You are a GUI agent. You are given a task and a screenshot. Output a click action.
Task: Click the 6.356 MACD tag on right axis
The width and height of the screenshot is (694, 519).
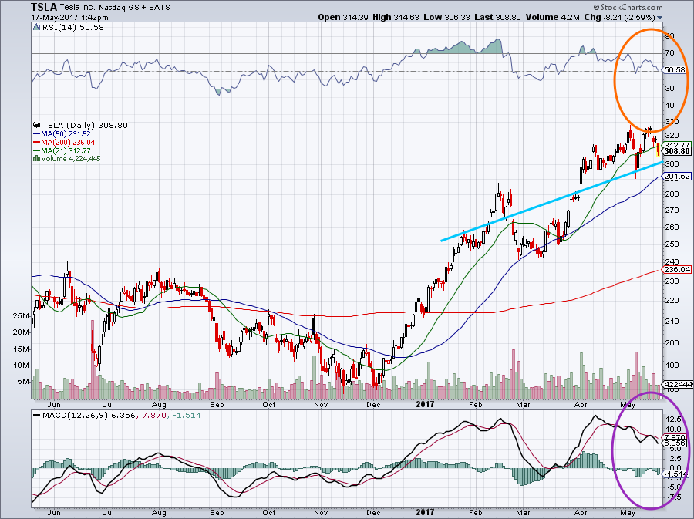coord(675,443)
